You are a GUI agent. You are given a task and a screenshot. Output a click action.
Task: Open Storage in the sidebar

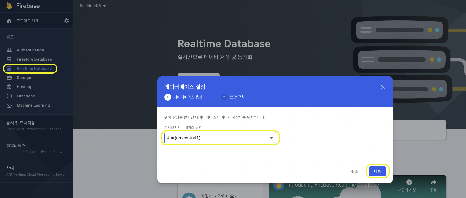click(x=24, y=78)
